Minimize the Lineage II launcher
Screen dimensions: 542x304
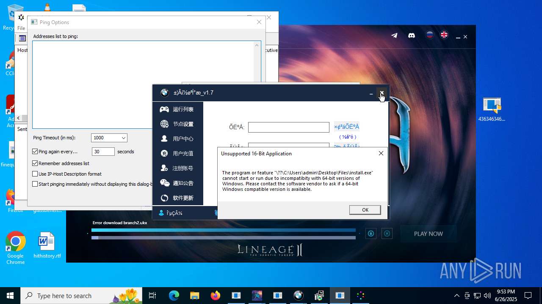(458, 37)
